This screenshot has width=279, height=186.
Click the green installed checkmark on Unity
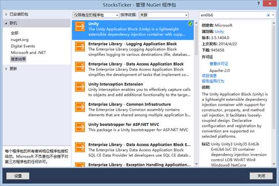click(190, 24)
